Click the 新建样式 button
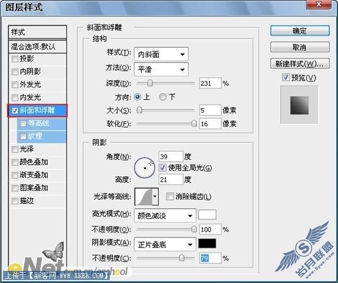 pyautogui.click(x=300, y=64)
